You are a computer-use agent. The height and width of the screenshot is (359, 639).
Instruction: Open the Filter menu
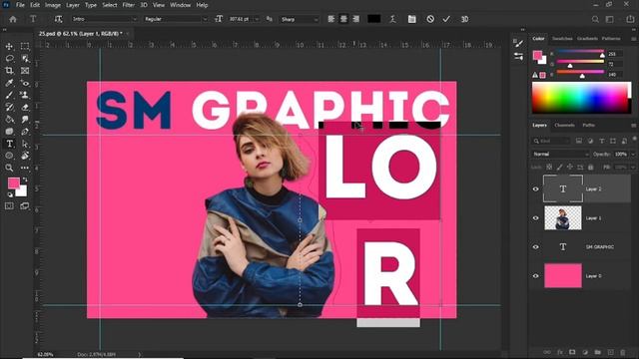pyautogui.click(x=129, y=5)
